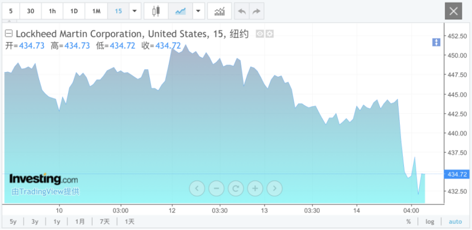The image size is (472, 230).
Task: Click the 低=434.72 low value
Action: (116, 46)
